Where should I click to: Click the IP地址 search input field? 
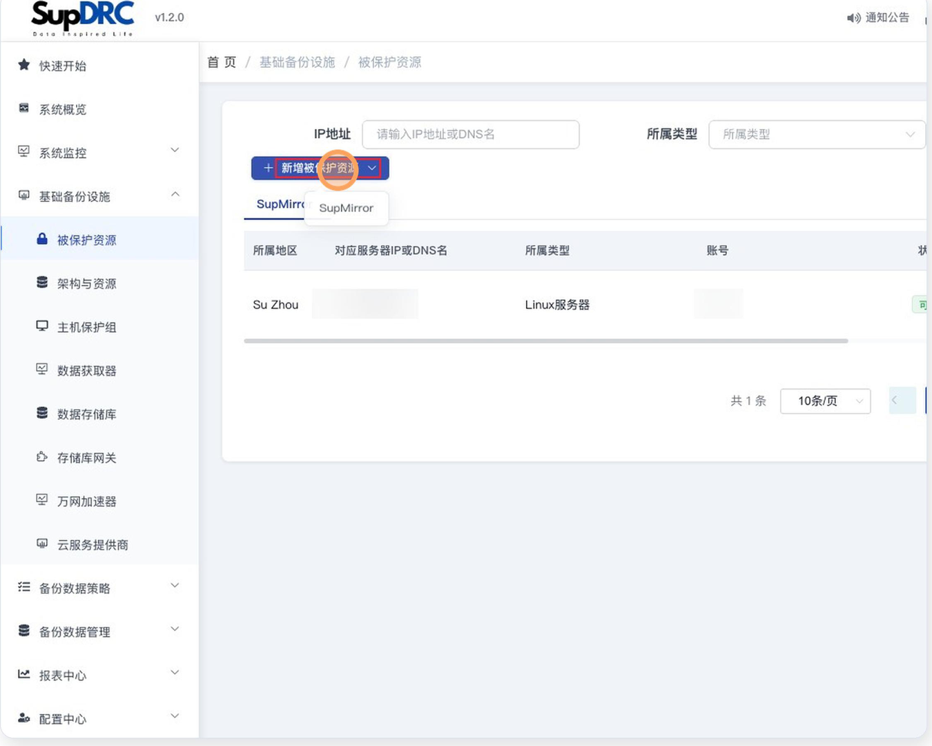pos(470,134)
